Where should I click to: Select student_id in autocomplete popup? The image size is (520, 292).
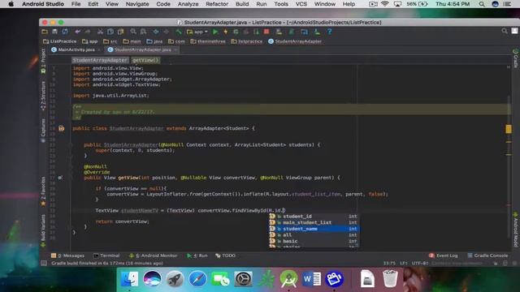point(314,217)
